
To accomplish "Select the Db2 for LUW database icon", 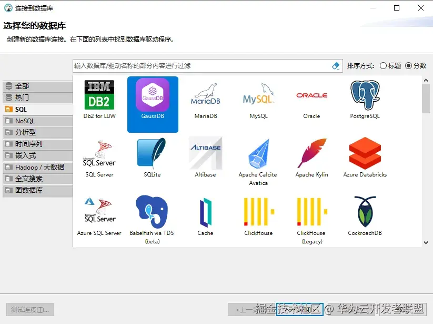I will pos(99,95).
